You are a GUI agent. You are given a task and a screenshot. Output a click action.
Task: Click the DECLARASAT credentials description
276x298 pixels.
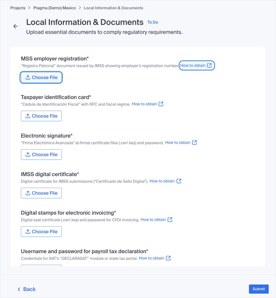(79, 258)
